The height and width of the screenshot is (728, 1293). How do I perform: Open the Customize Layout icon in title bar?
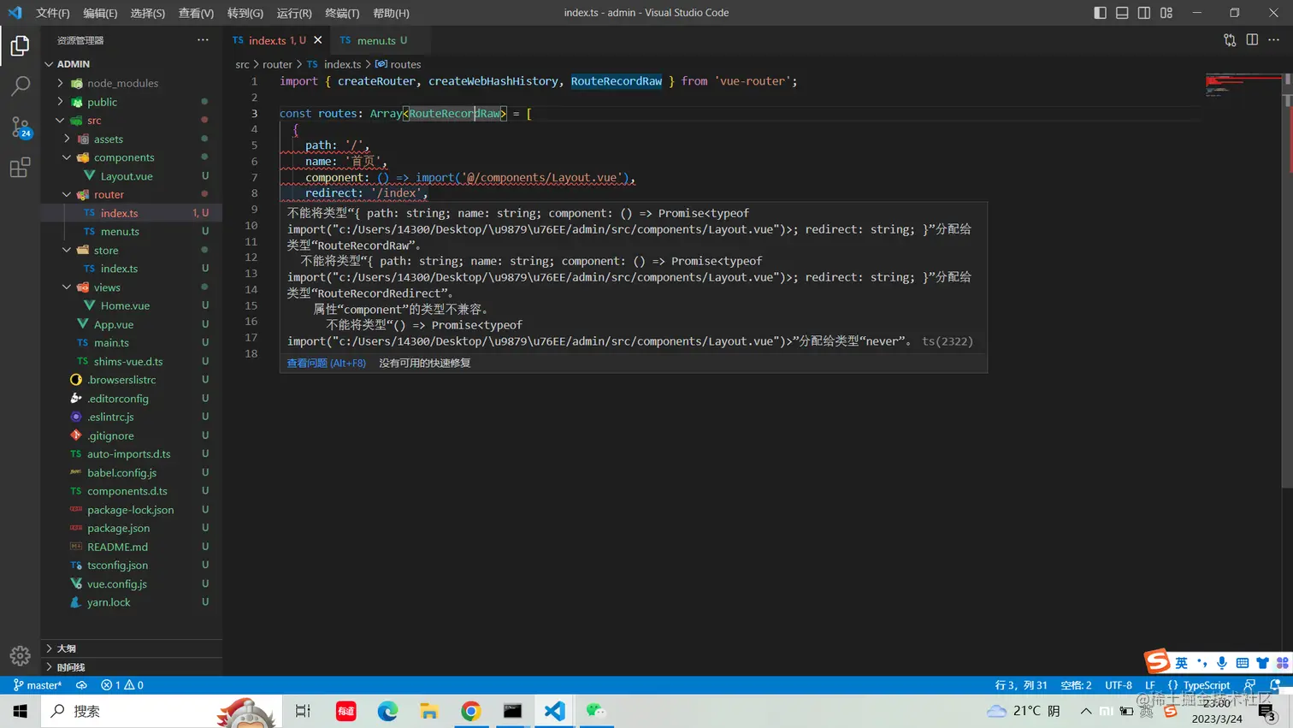pos(1166,13)
